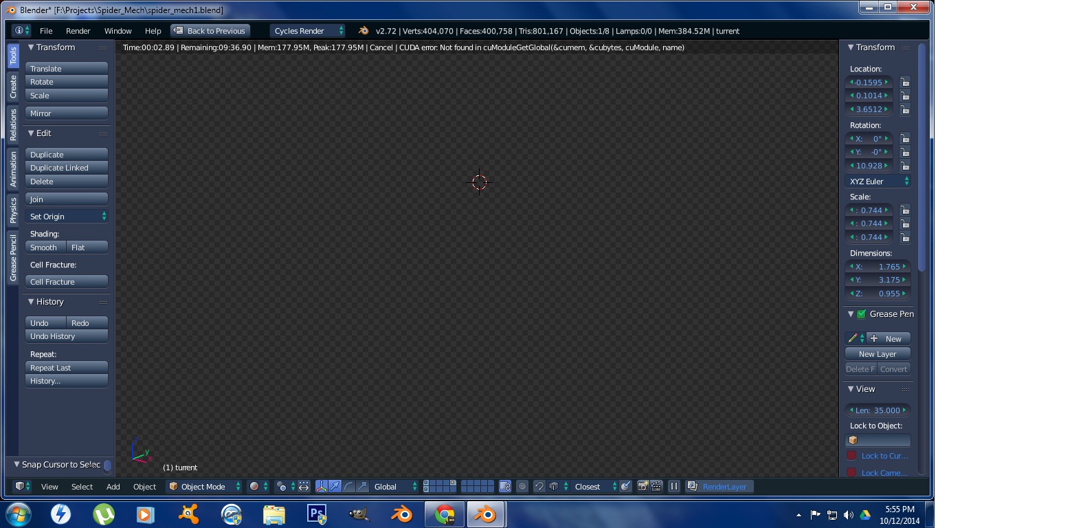
Task: Open the XYZ Euler rotation mode dropdown
Action: (x=878, y=181)
